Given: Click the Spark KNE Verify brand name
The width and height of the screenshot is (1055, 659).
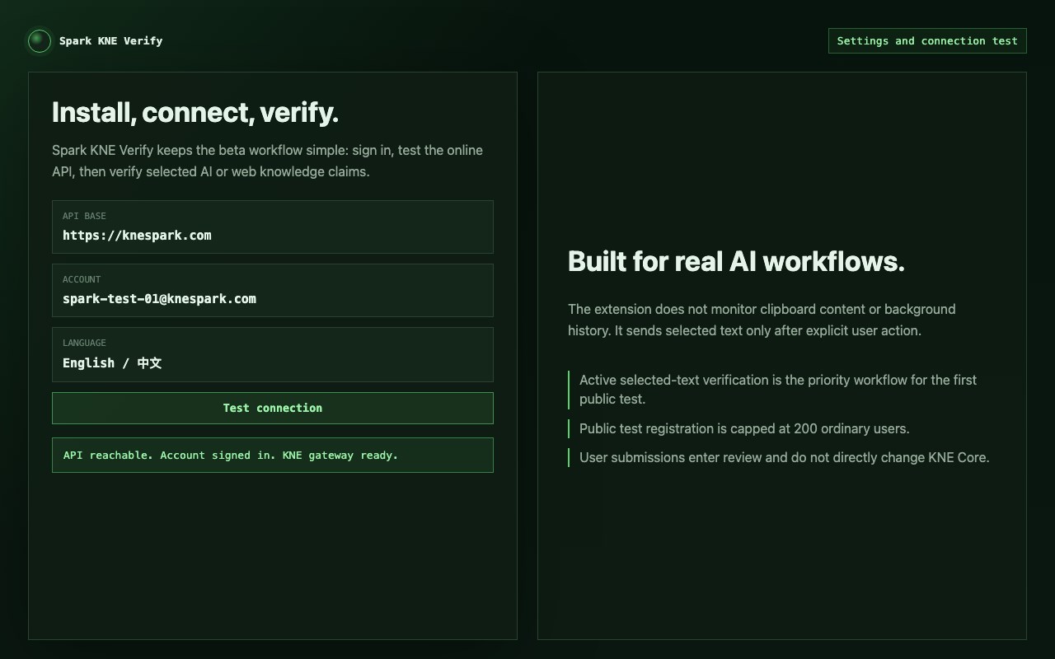Looking at the screenshot, I should [110, 41].
